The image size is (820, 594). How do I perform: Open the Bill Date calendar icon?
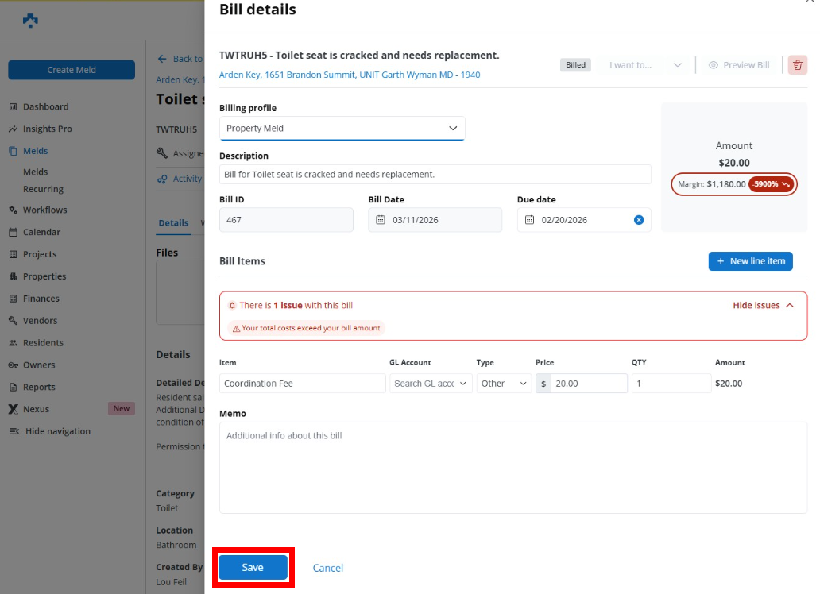click(x=381, y=220)
